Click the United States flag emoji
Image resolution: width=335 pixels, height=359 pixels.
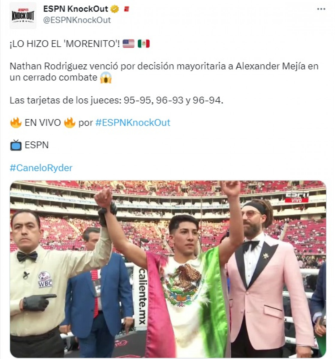(129, 44)
